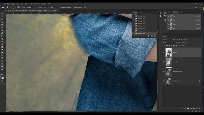Click Layer 1 thumbnail
This screenshot has height=115, width=204.
(x=169, y=52)
